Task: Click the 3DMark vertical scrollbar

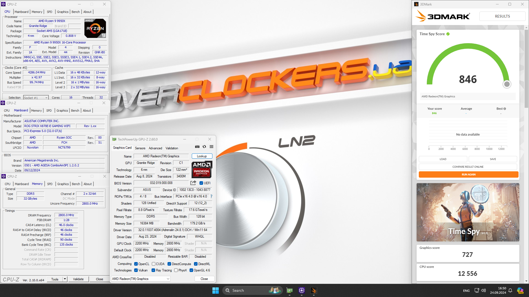Action: [x=526, y=69]
